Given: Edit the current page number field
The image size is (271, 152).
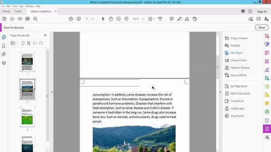Looking at the screenshot, I should coord(87,19).
